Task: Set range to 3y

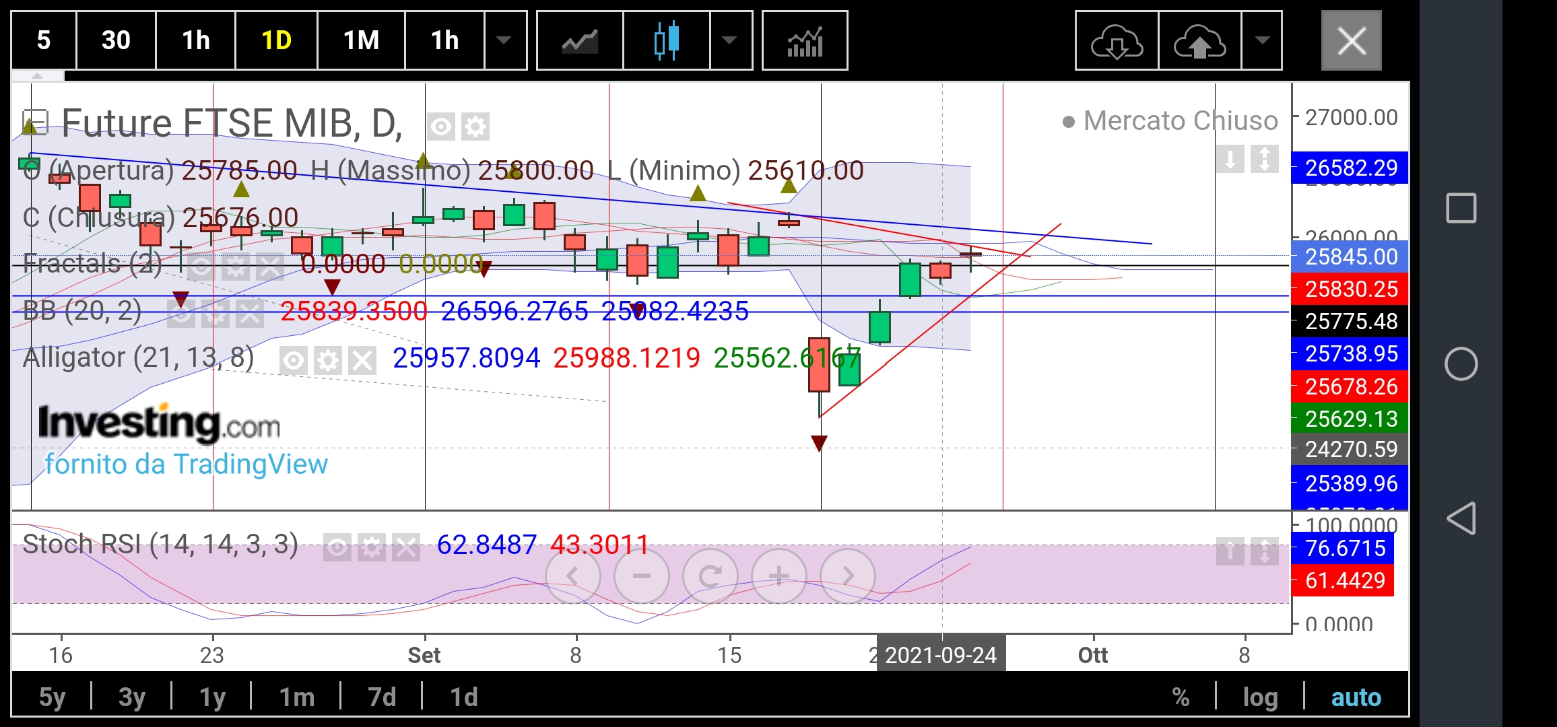Action: click(132, 697)
